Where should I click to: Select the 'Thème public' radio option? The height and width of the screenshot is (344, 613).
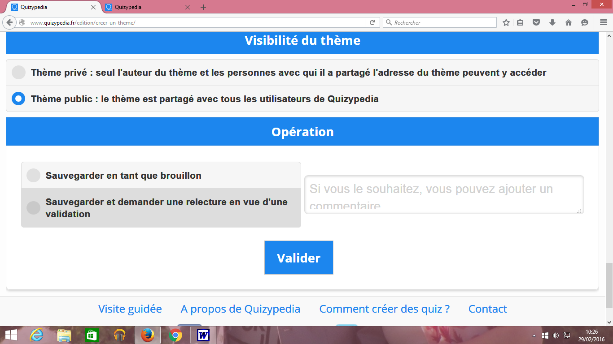tap(18, 99)
